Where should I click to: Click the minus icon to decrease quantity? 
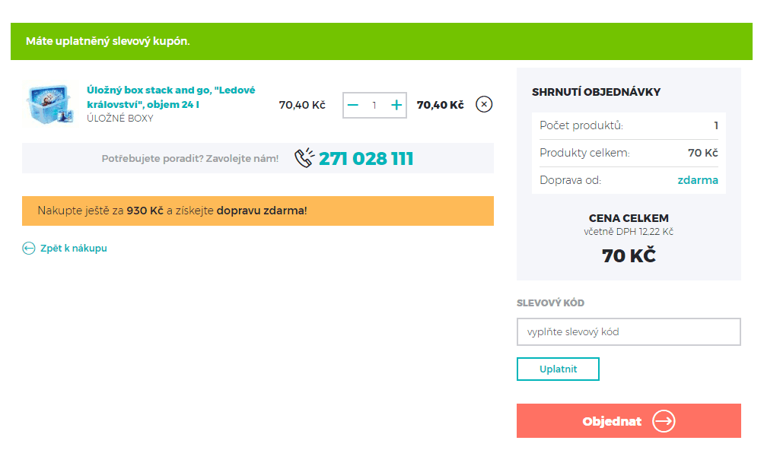352,104
